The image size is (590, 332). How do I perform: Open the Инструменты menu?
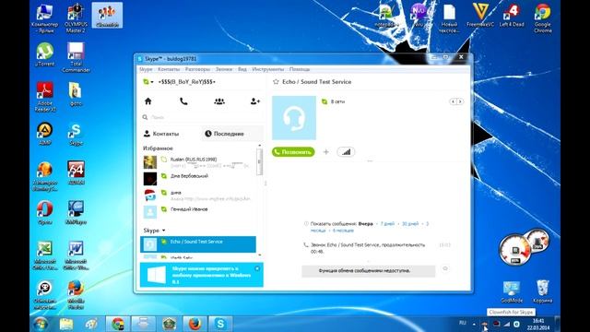coord(268,69)
